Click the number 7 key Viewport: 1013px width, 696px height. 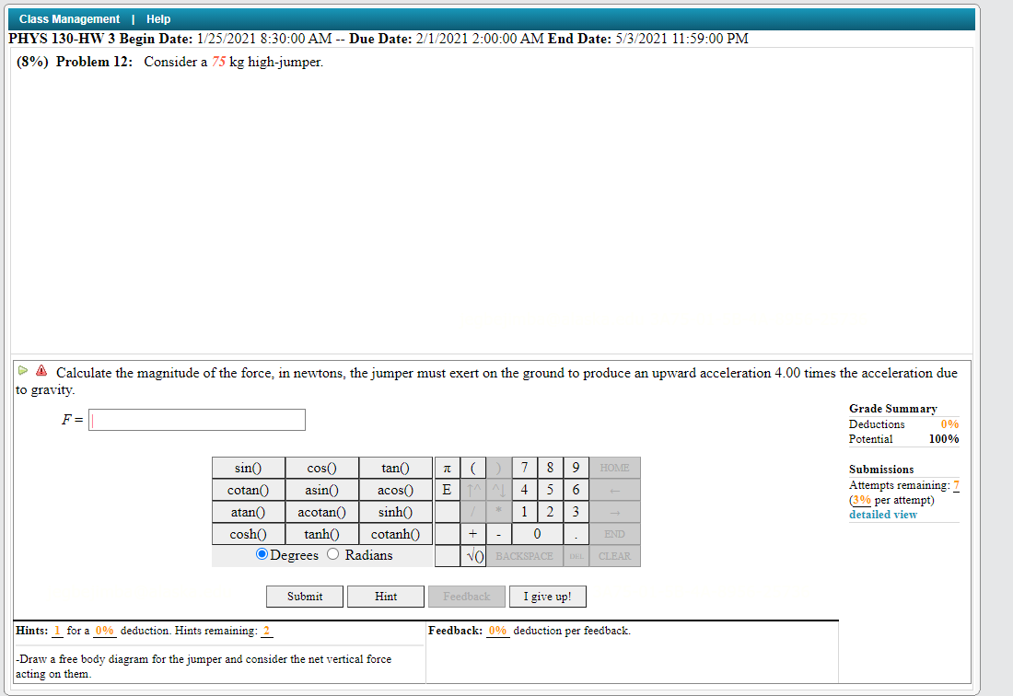[524, 468]
